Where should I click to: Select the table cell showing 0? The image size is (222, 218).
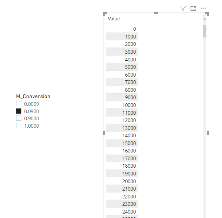point(122,29)
